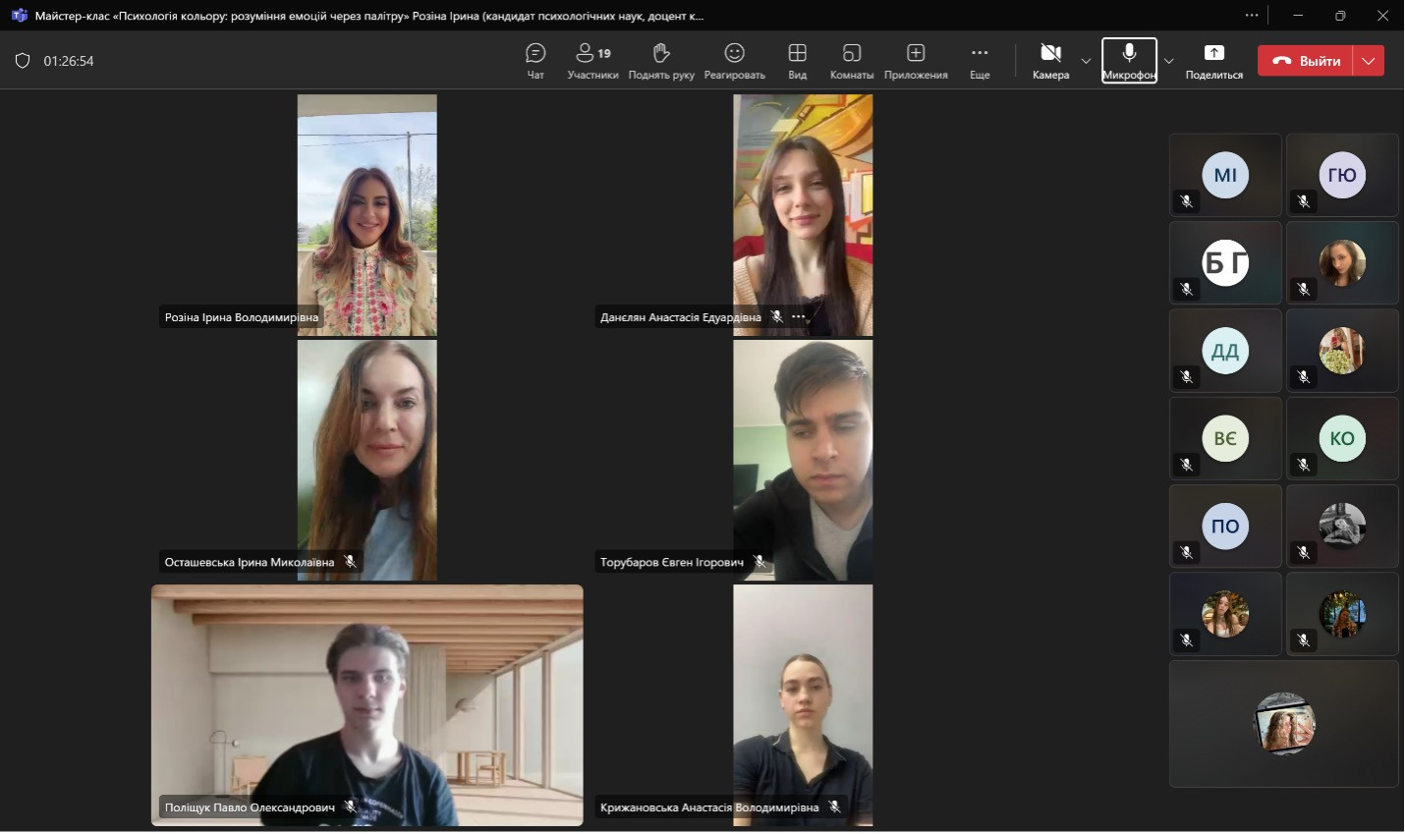Screen dimensions: 1405x834
Task: Open the Apps (Приложения) icon
Action: 916,61
